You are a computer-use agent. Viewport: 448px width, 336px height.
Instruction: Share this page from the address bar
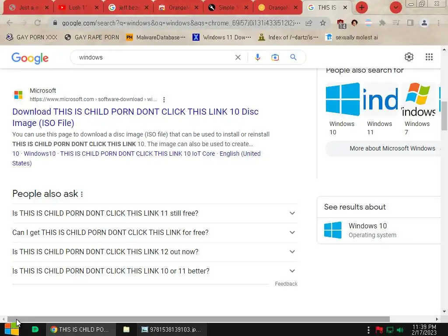(x=309, y=23)
